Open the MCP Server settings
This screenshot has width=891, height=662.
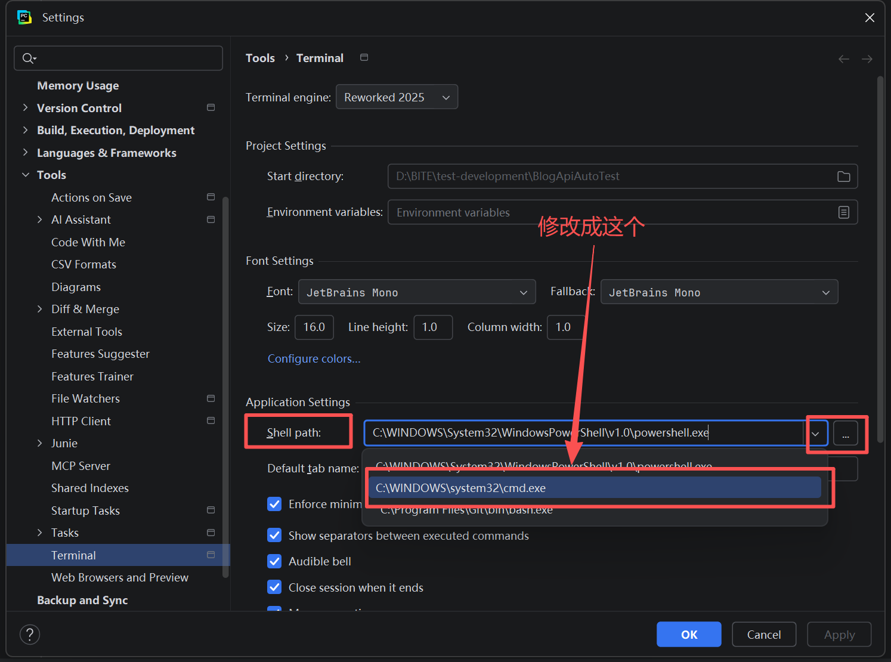(81, 466)
